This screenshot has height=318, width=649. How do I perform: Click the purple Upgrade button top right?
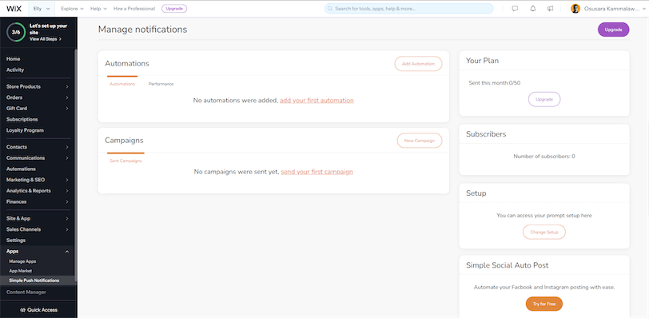pos(613,30)
